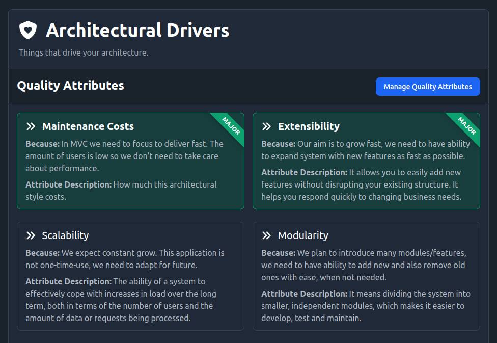Click 'It allows you to easily add new features' description
The image size is (497, 343).
(x=362, y=184)
